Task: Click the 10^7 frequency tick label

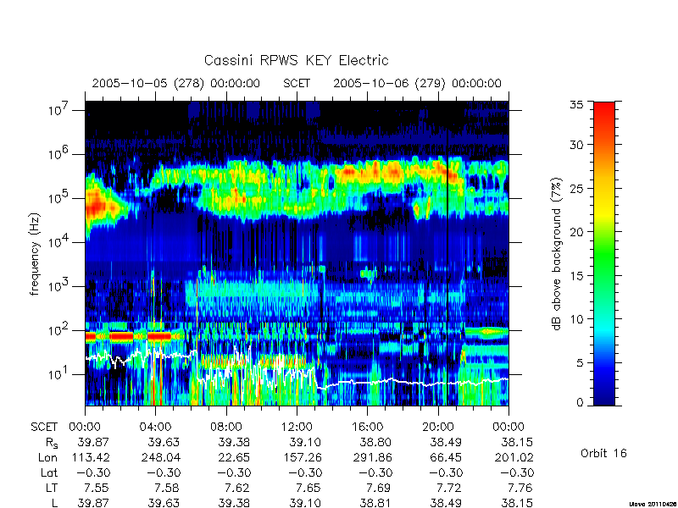Action: click(59, 110)
